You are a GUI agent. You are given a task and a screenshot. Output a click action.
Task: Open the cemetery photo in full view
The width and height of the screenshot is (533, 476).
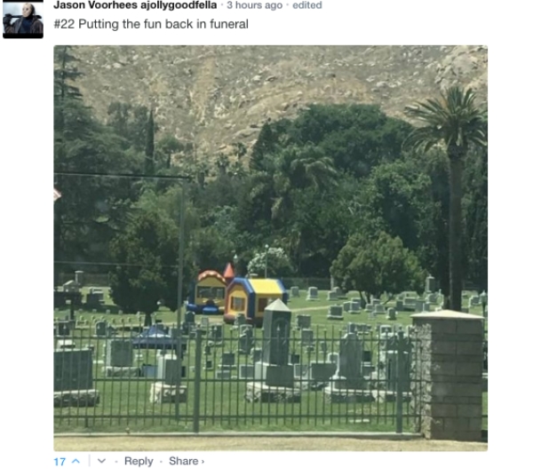click(271, 248)
